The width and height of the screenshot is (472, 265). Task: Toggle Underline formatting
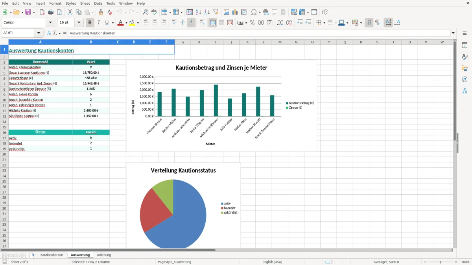[107, 23]
